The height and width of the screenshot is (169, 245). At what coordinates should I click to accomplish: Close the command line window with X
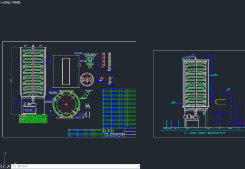click(x=4, y=167)
